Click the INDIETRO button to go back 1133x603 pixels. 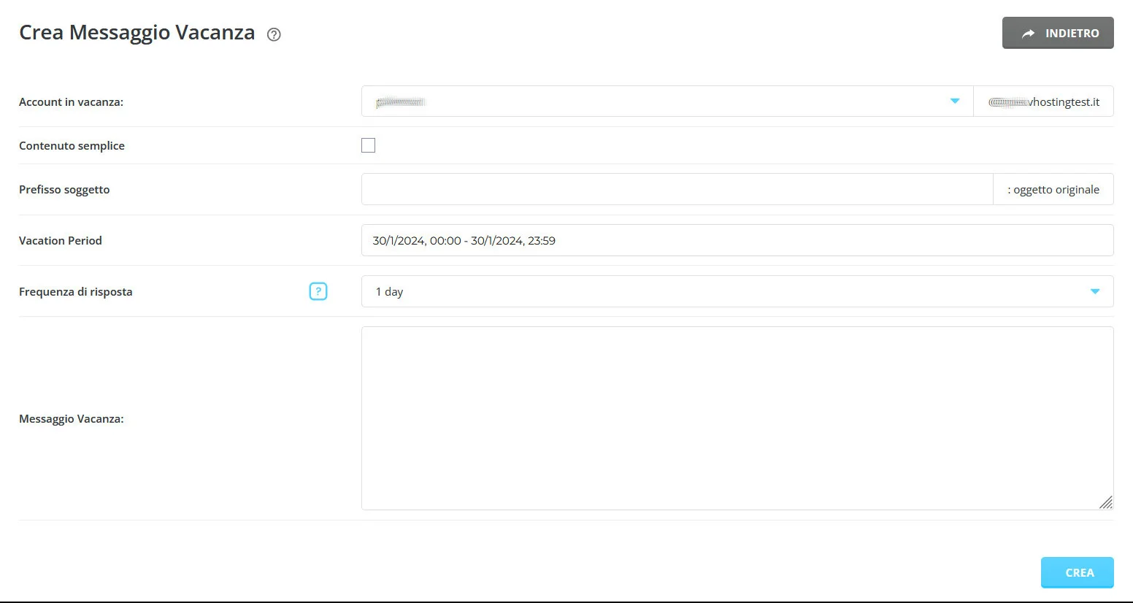pos(1058,33)
